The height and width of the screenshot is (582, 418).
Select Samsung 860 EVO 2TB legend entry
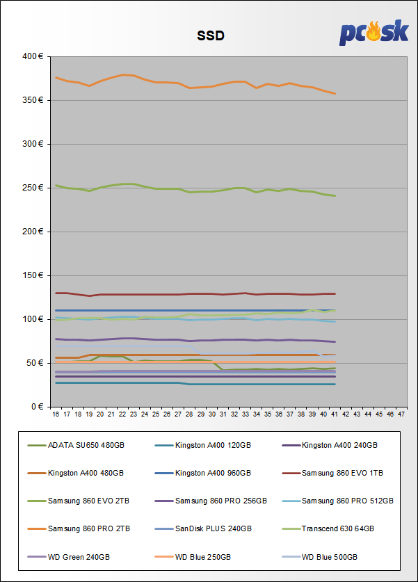tap(79, 501)
